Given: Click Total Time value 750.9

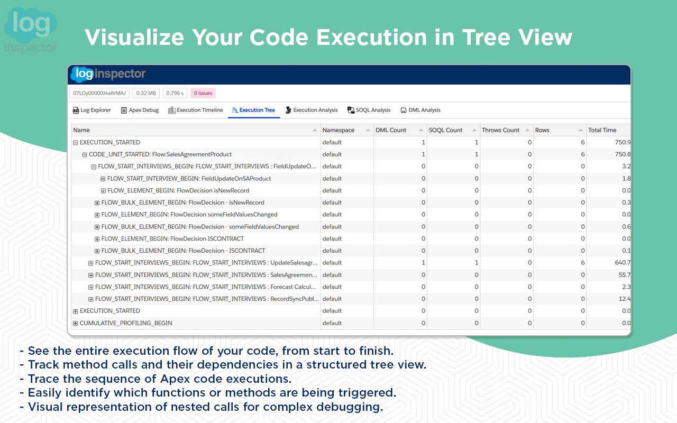Looking at the screenshot, I should click(x=622, y=142).
